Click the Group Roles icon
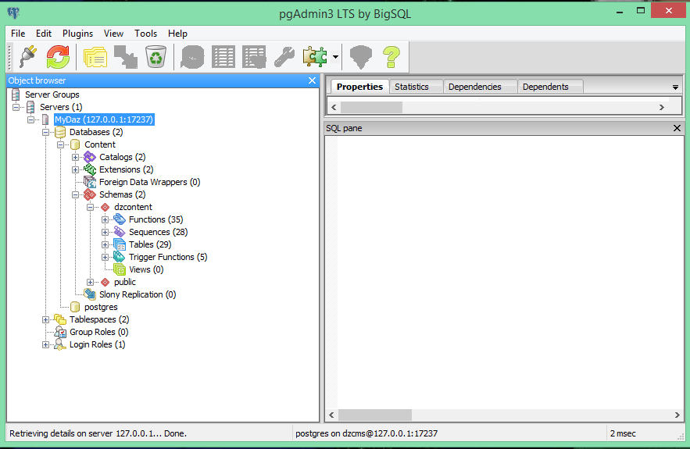The width and height of the screenshot is (690, 449). [60, 332]
